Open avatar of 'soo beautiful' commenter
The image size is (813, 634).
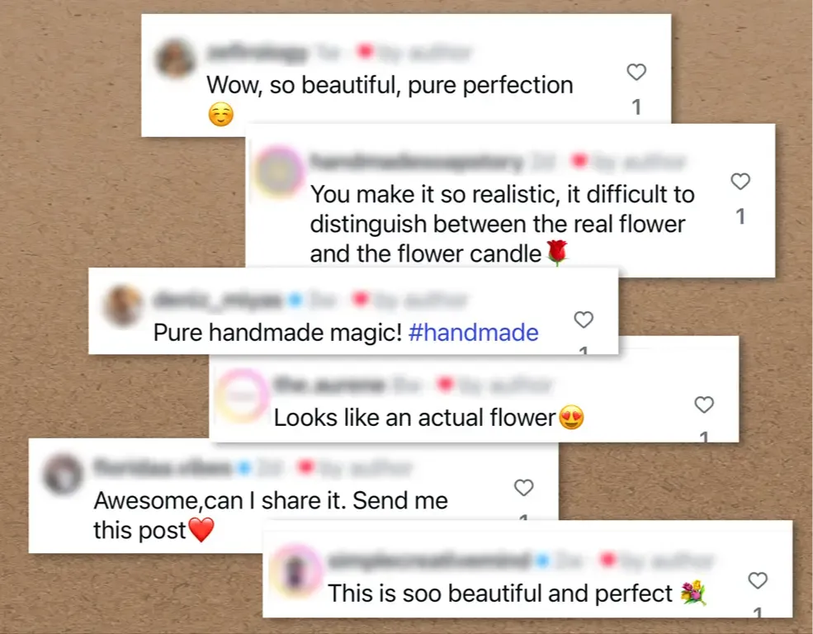(x=296, y=570)
